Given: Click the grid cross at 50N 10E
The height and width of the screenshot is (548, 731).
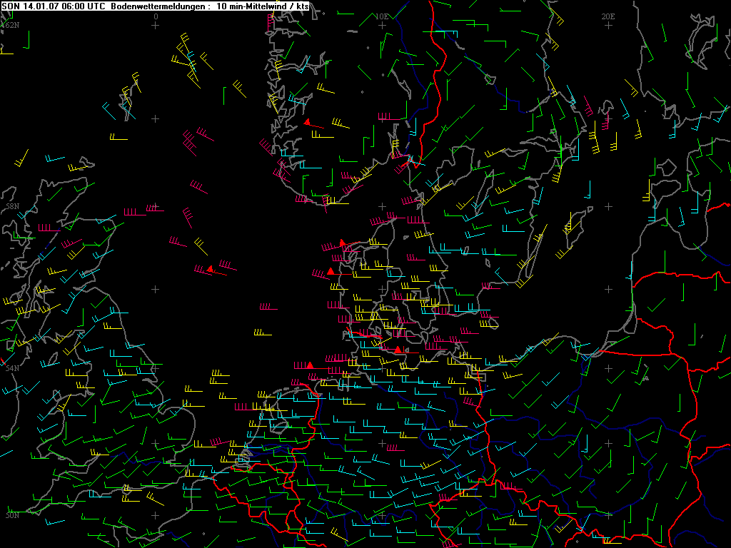Looking at the screenshot, I should 382,515.
